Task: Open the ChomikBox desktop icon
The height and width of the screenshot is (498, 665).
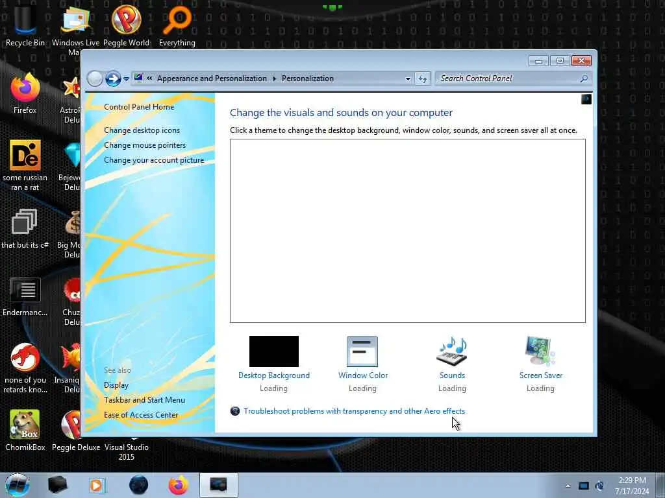Action: pyautogui.click(x=25, y=430)
